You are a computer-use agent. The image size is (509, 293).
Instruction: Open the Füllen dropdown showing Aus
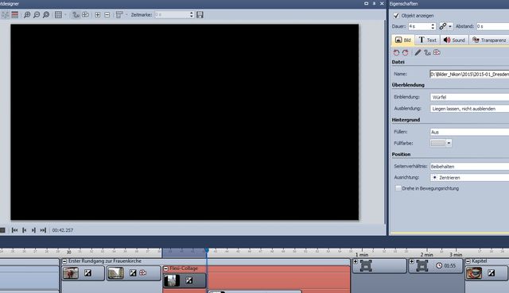pyautogui.click(x=469, y=132)
